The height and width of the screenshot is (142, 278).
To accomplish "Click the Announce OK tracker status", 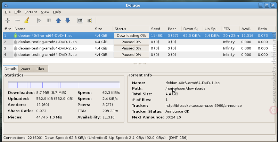I will coord(177,111).
